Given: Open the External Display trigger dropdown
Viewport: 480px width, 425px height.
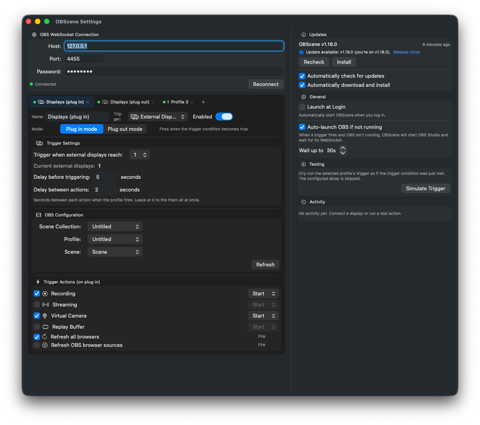Looking at the screenshot, I should click(158, 117).
